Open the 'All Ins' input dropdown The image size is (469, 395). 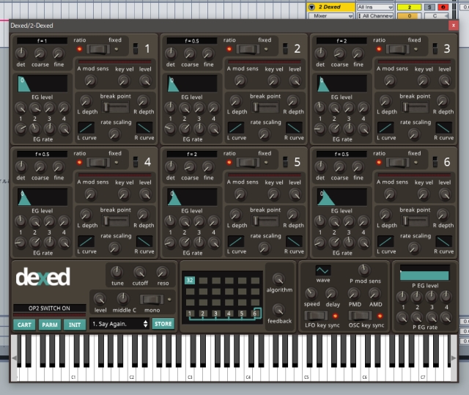374,7
